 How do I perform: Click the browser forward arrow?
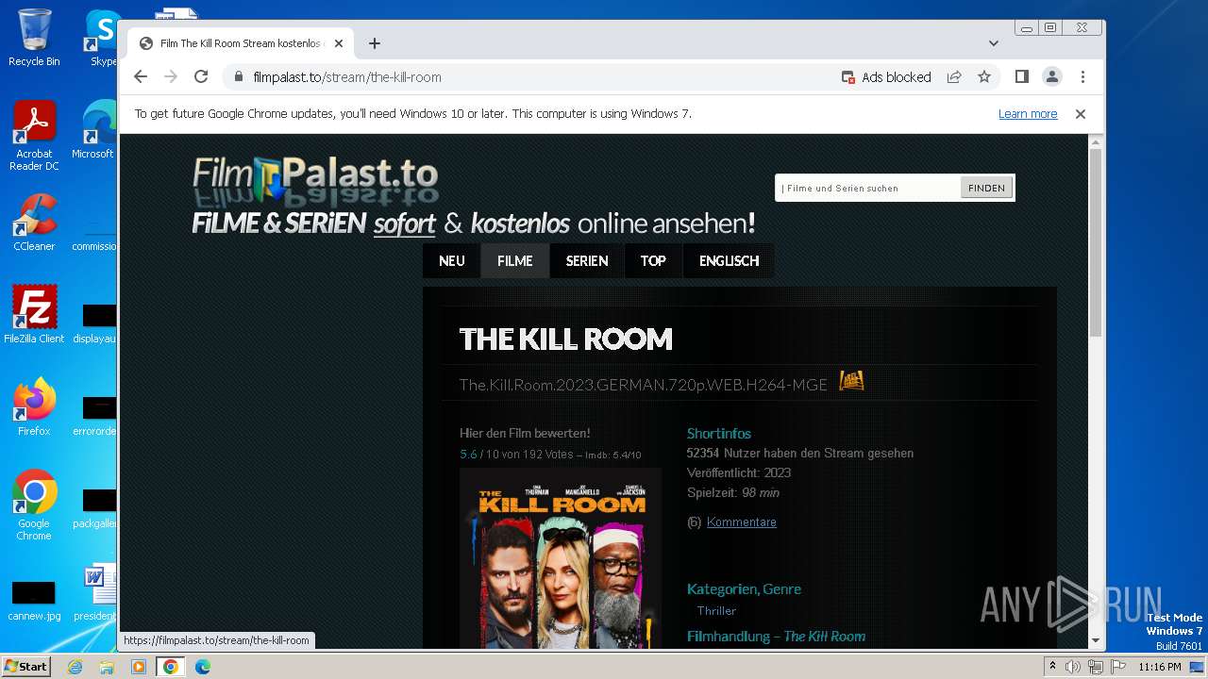pos(171,77)
